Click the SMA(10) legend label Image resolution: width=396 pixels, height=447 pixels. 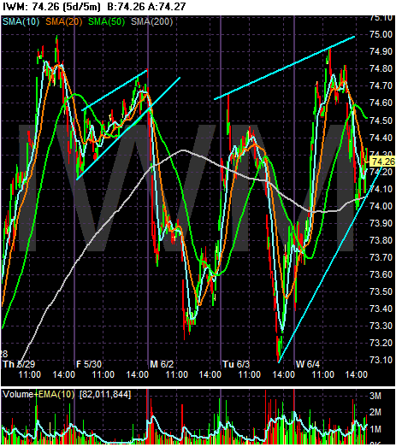tap(21, 21)
